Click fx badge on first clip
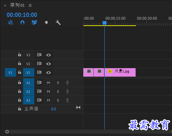This screenshot has width=172, height=136. tap(89, 71)
